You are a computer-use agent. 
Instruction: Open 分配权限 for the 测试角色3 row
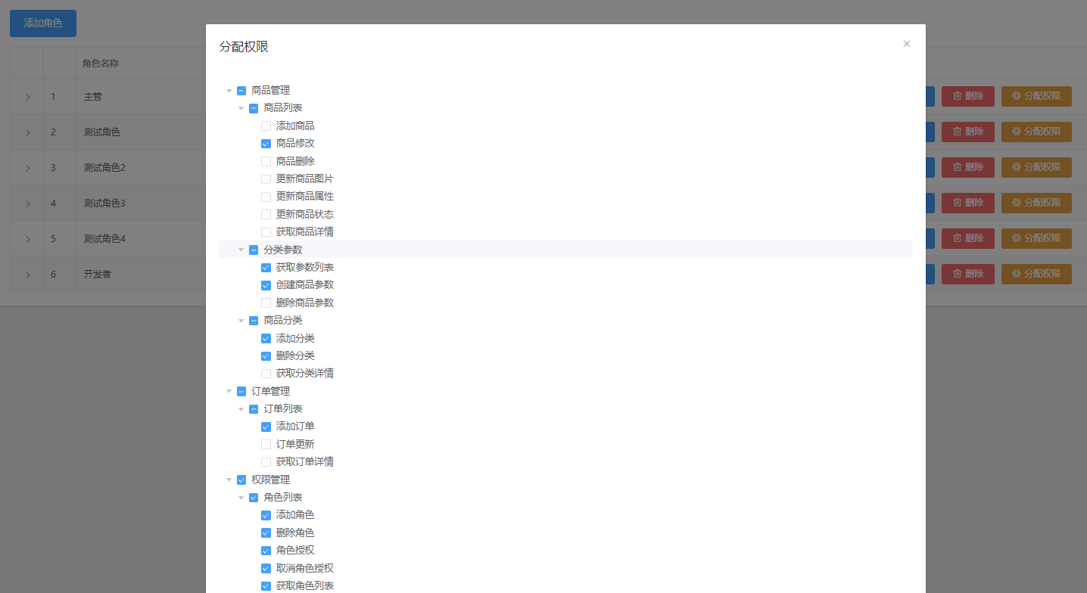(1036, 203)
